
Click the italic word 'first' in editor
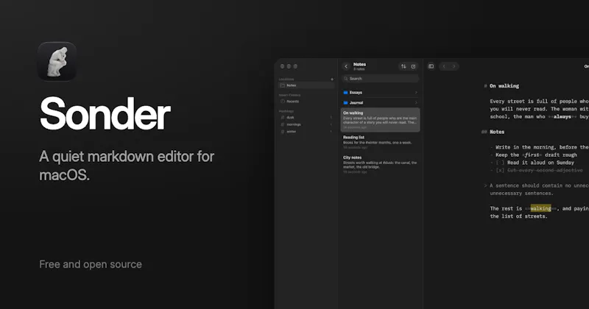[x=532, y=155]
